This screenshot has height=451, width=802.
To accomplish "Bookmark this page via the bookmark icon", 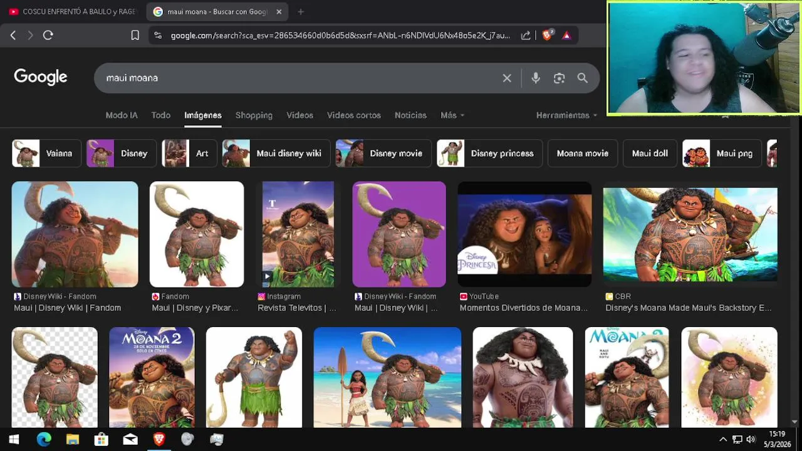I will point(135,36).
